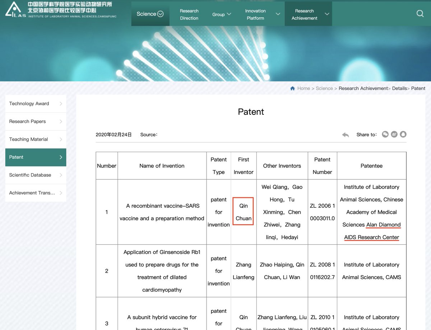Click the Science breadcrumb link

[324, 88]
